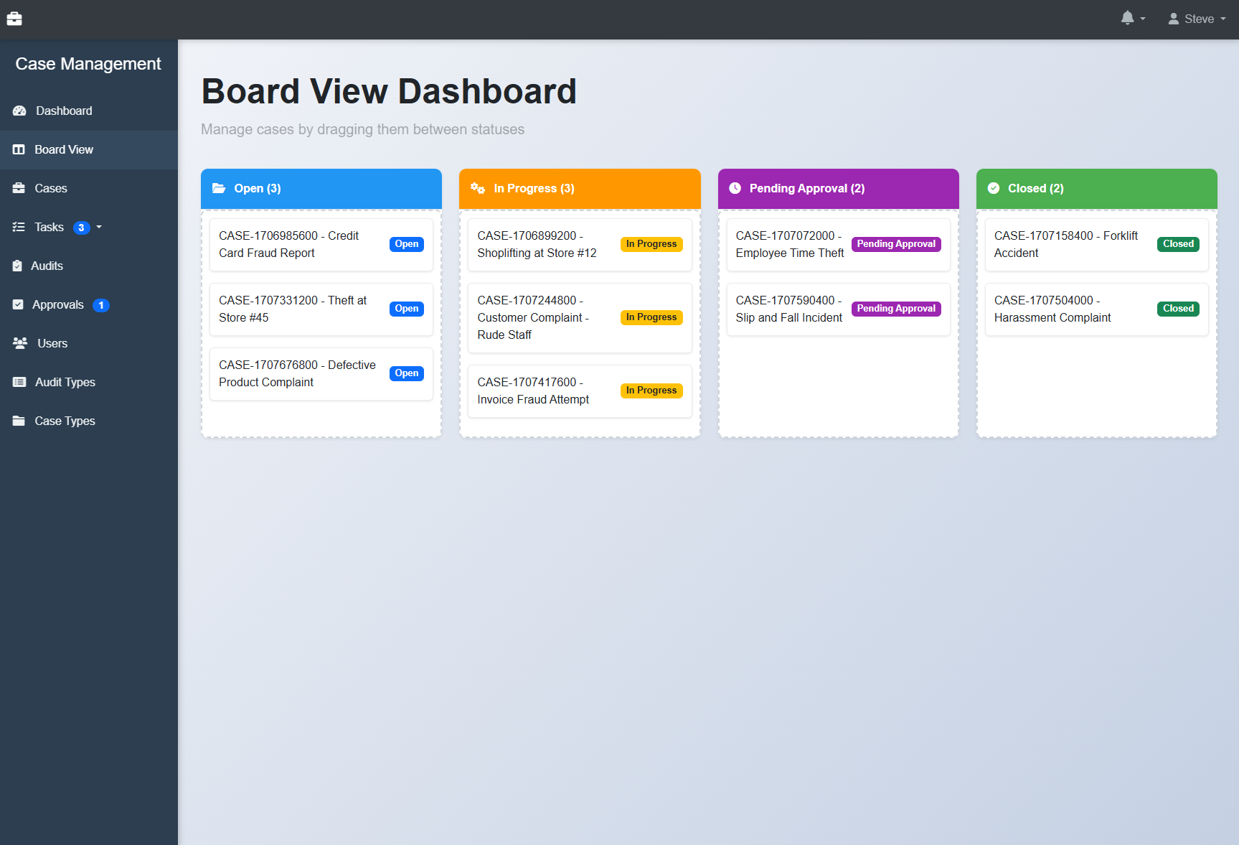Click the Audit Types list icon
This screenshot has height=845, width=1239.
click(x=19, y=382)
